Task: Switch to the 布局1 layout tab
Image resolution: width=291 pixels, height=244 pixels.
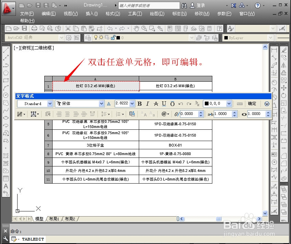Action: tap(54, 219)
